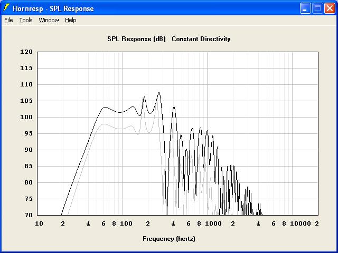This screenshot has height=253, width=338.
Task: Click the 10 Hz frequency axis label
Action: coord(39,223)
